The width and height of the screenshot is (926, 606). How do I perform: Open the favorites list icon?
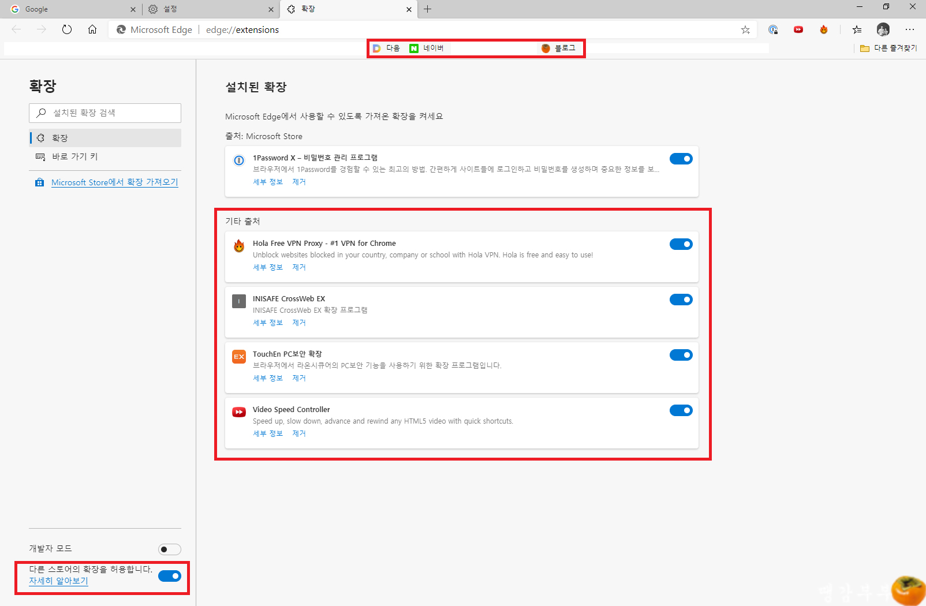pos(857,29)
